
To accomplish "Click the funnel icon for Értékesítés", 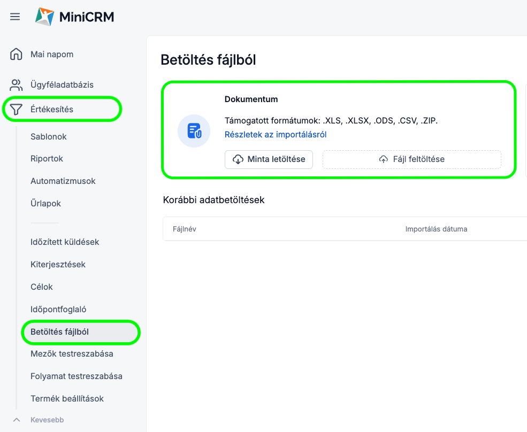I will [16, 110].
